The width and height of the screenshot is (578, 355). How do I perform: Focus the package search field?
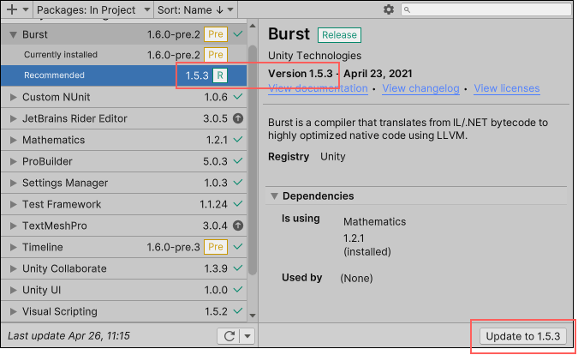pos(486,9)
